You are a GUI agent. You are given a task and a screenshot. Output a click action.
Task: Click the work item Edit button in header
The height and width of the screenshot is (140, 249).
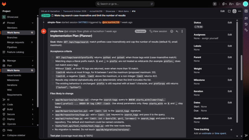tap(222, 11)
